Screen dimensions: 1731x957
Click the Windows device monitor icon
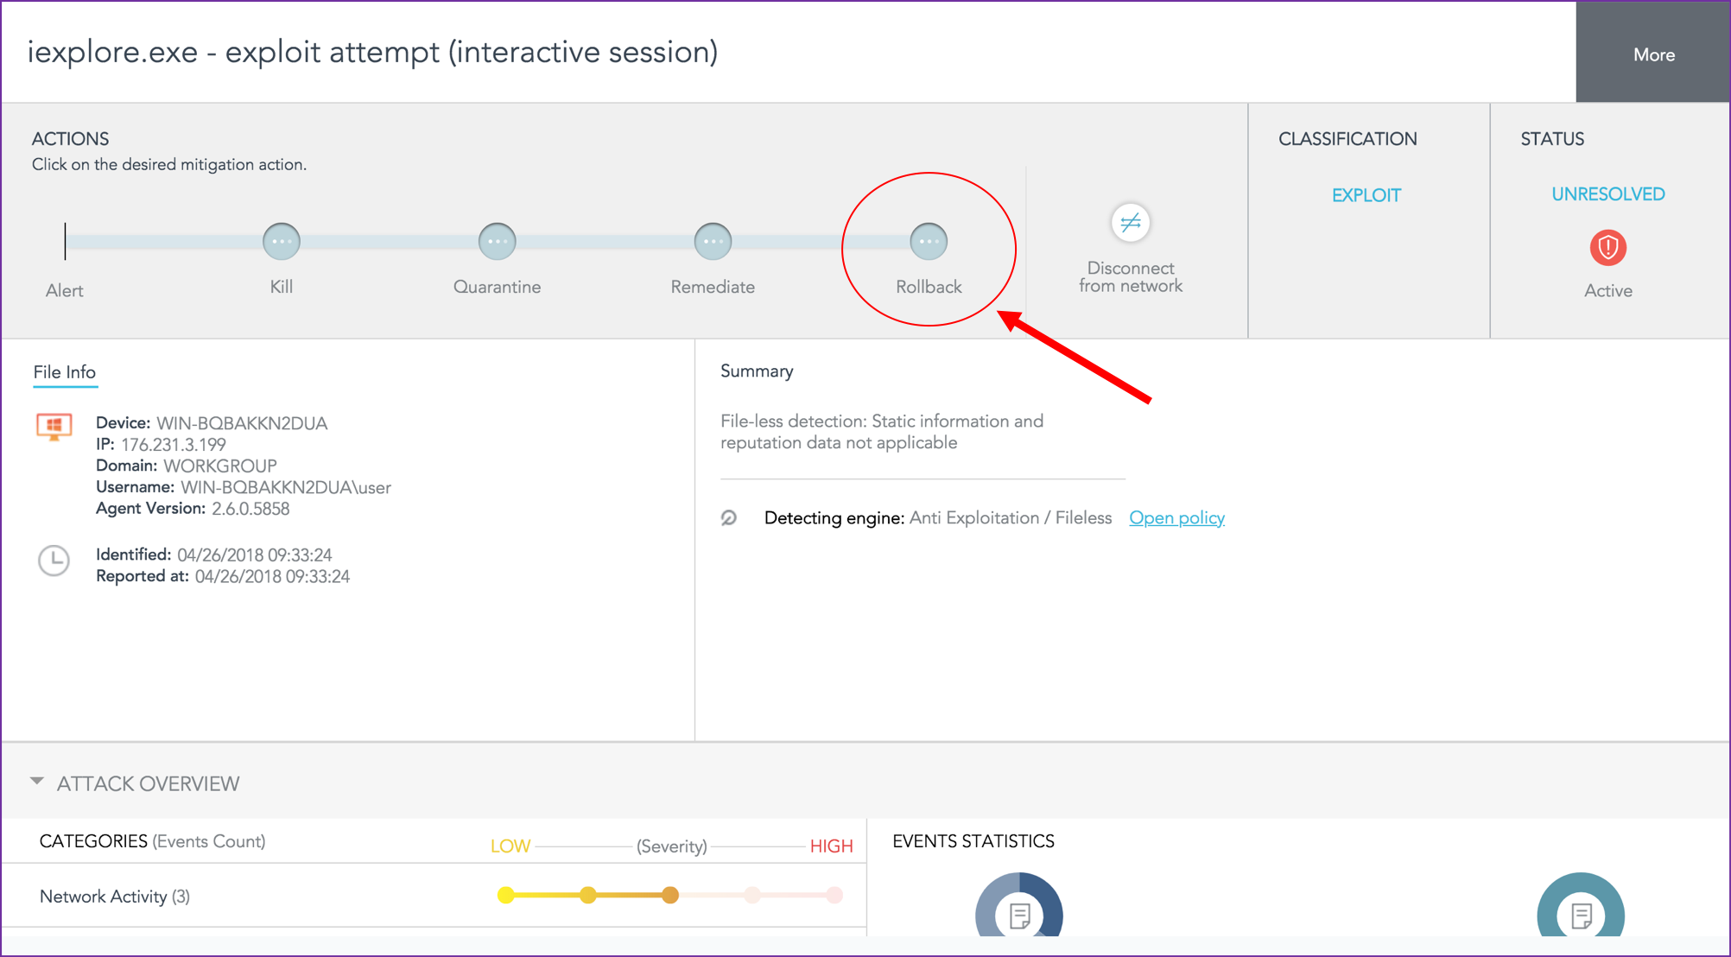pyautogui.click(x=54, y=426)
